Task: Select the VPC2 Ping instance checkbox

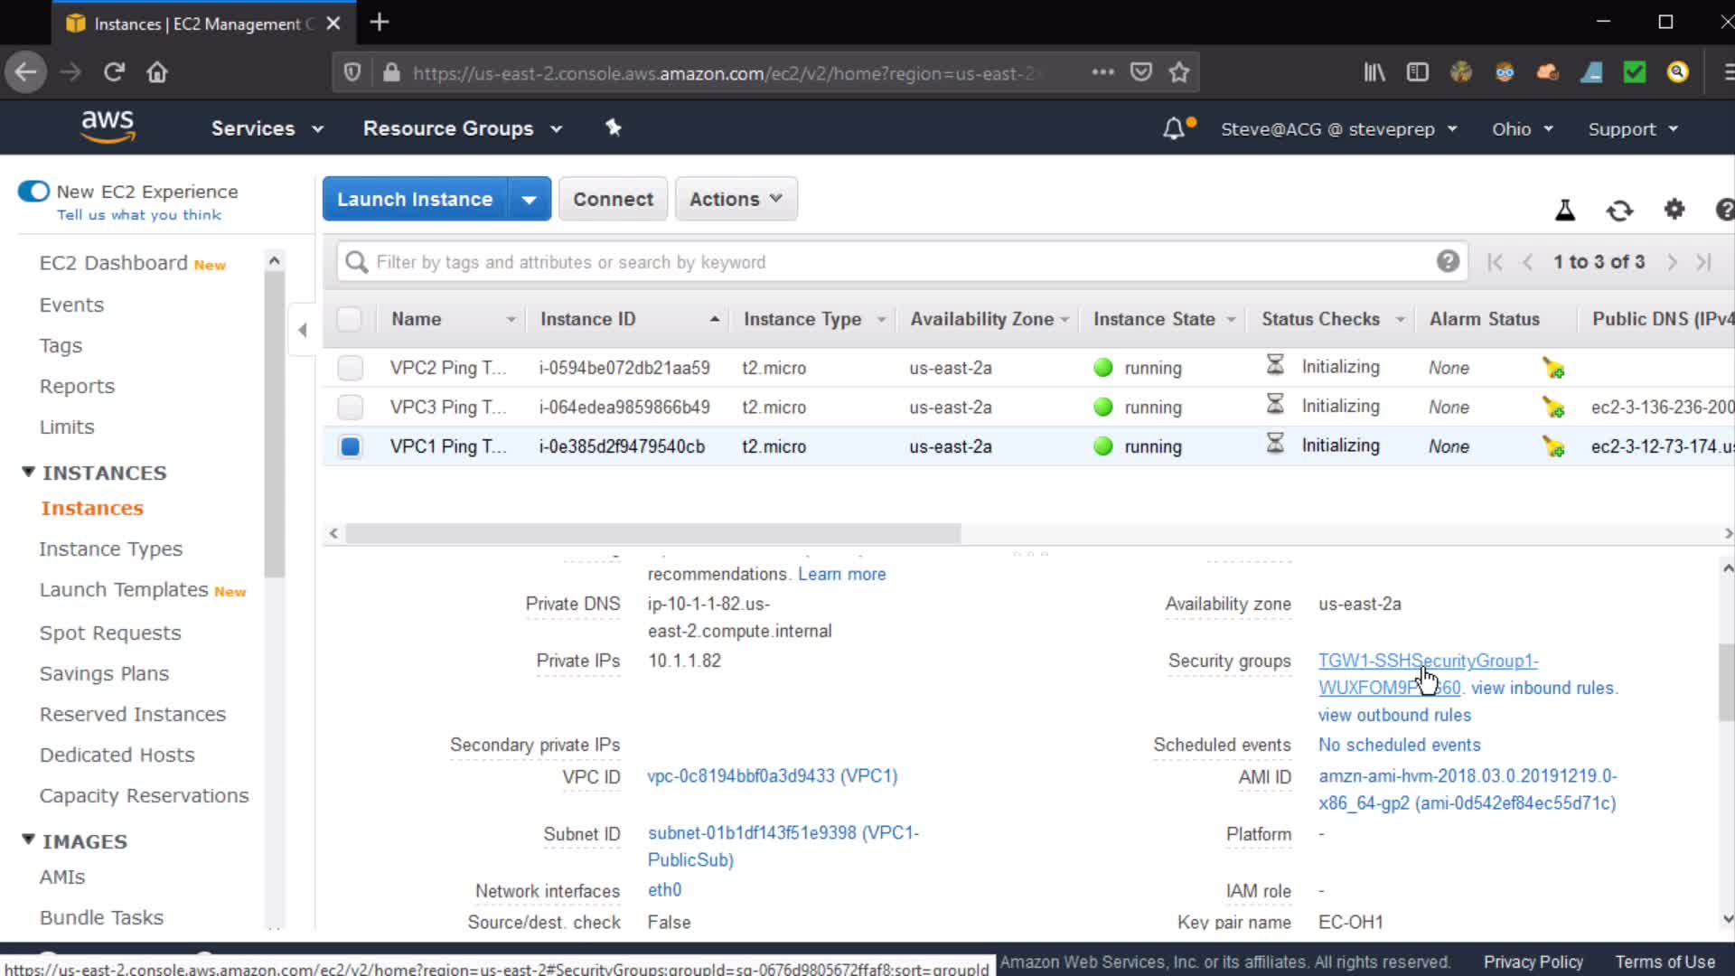Action: [350, 368]
